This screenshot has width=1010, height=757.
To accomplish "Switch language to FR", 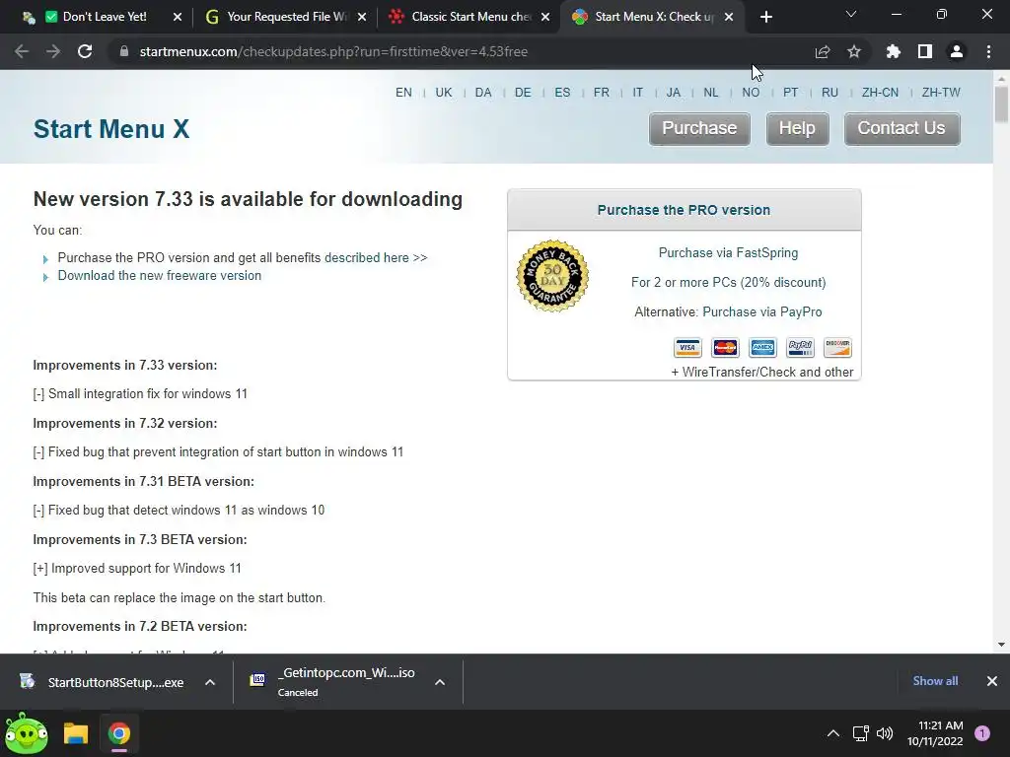I will click(602, 92).
